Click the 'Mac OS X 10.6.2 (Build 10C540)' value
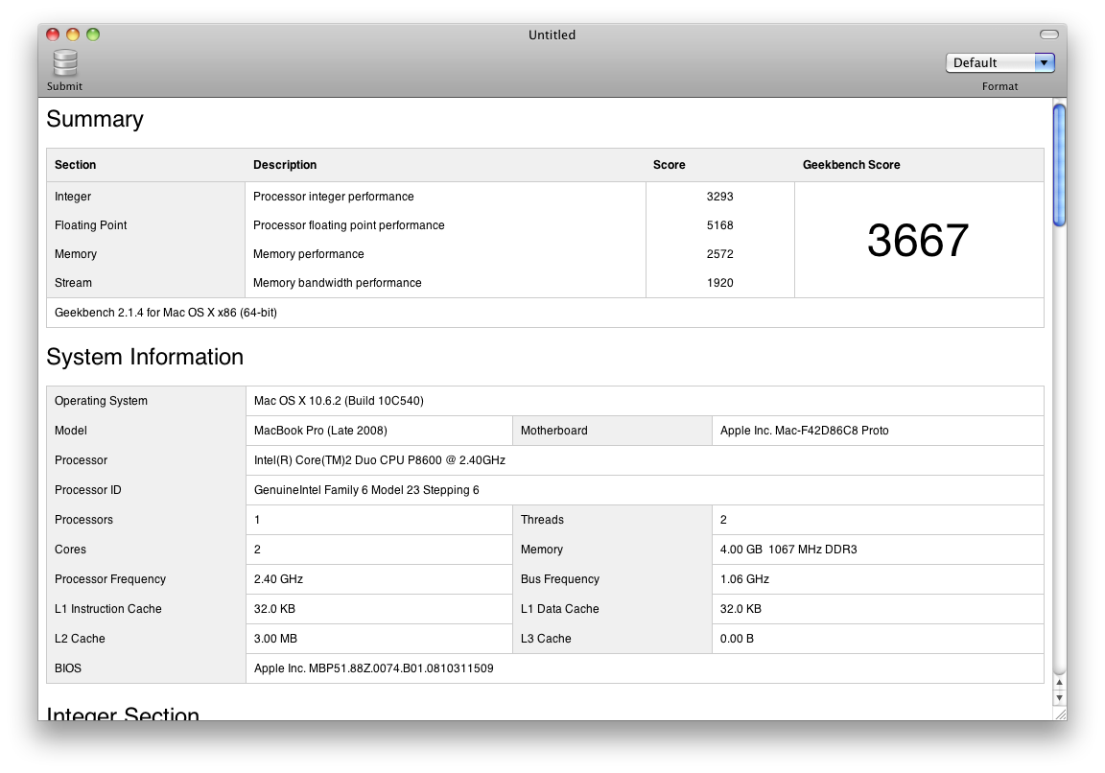1105x773 pixels. (339, 401)
